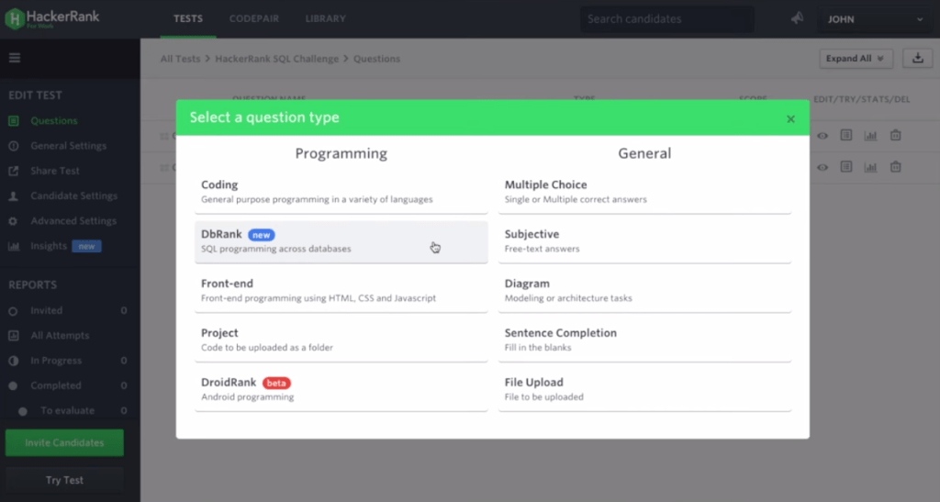Click the first row's statistics chart icon
This screenshot has width=940, height=502.
pyautogui.click(x=870, y=136)
